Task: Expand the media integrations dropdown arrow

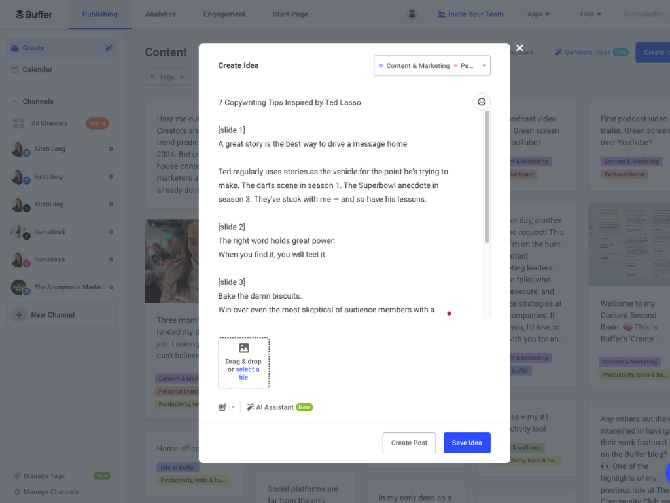Action: pyautogui.click(x=233, y=407)
